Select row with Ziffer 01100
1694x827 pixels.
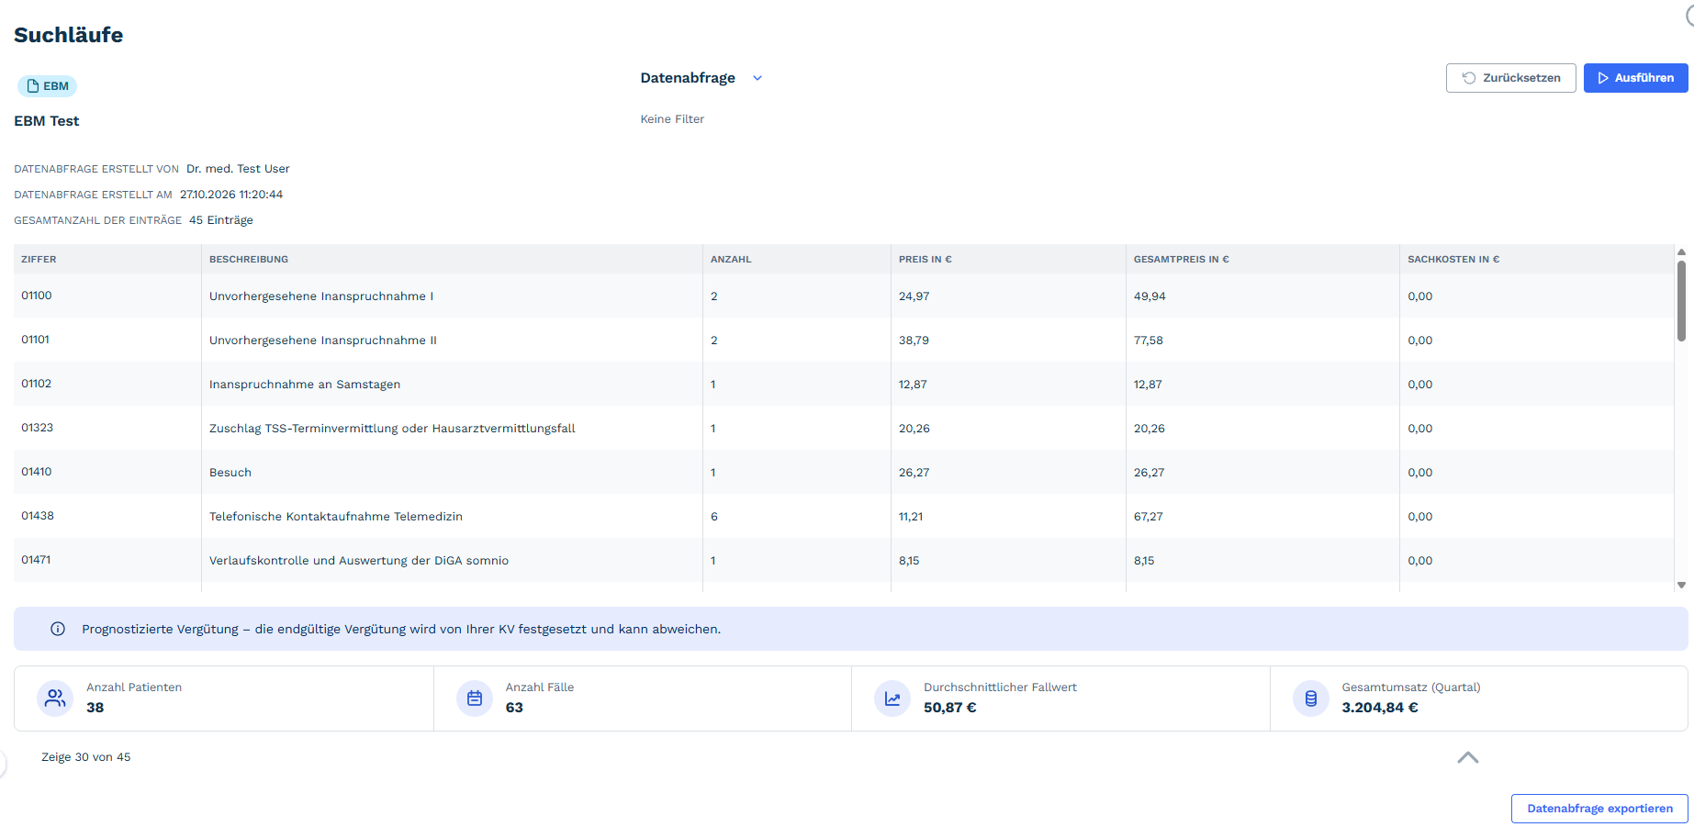click(x=844, y=296)
